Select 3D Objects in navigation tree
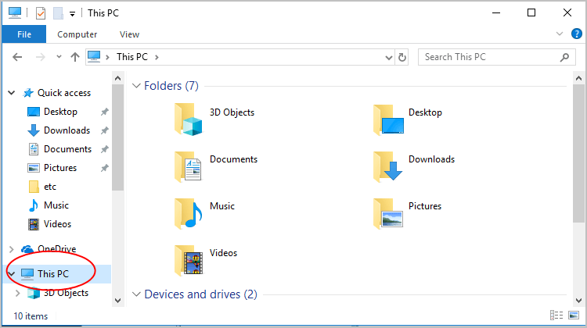Viewport: 587px width, 328px height. click(x=66, y=293)
